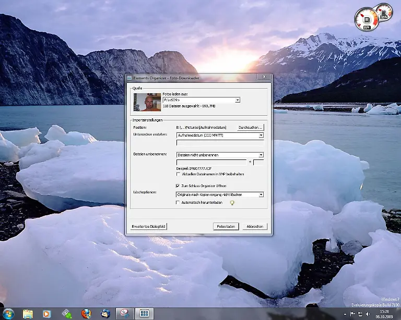This screenshot has width=401, height=320.
Task: Click the Elements Organizer taskbar icon
Action: pos(145,314)
